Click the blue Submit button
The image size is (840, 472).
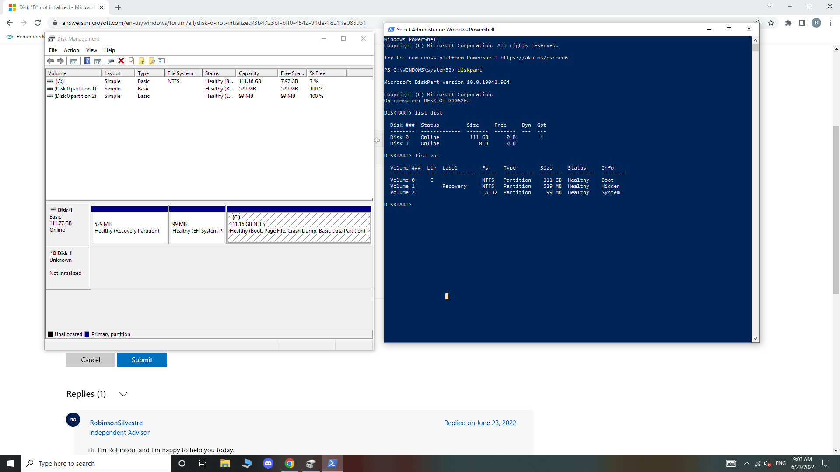pyautogui.click(x=142, y=360)
